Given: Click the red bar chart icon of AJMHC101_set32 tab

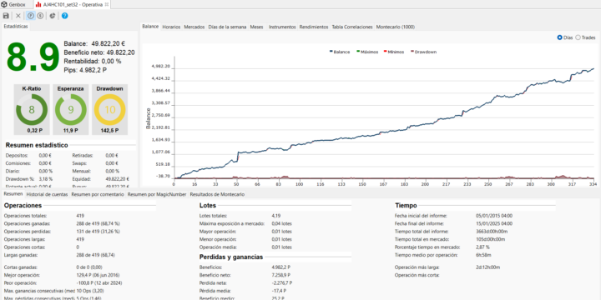Looking at the screenshot, I should click(x=38, y=5).
